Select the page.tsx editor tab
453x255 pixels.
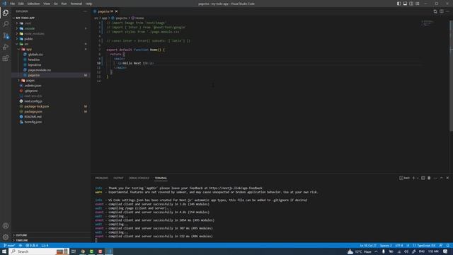click(x=105, y=11)
